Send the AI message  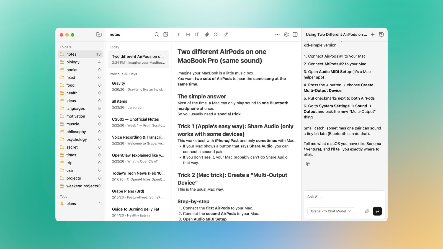pyautogui.click(x=377, y=211)
